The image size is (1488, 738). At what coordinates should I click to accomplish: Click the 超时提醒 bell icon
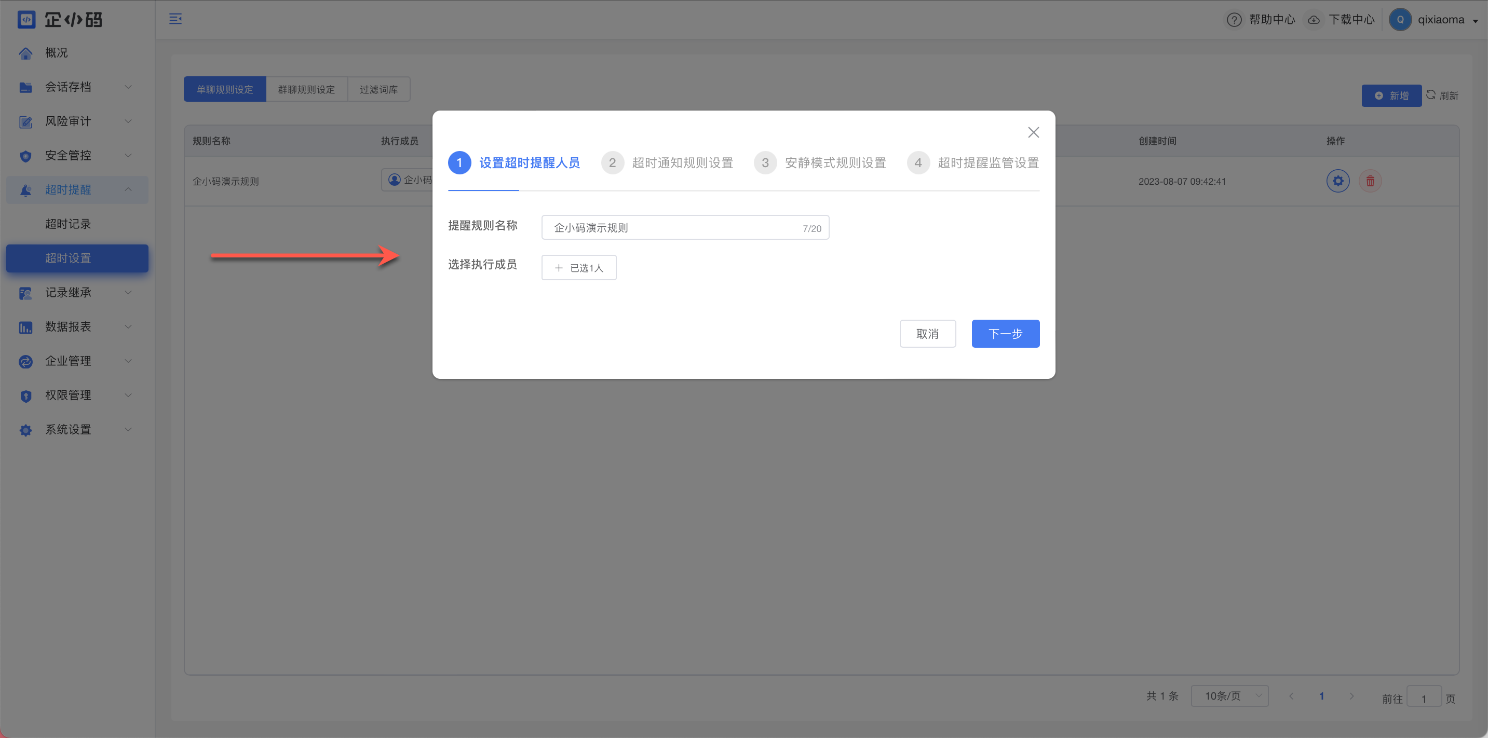(25, 190)
